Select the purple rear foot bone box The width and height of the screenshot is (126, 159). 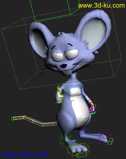pos(105,138)
